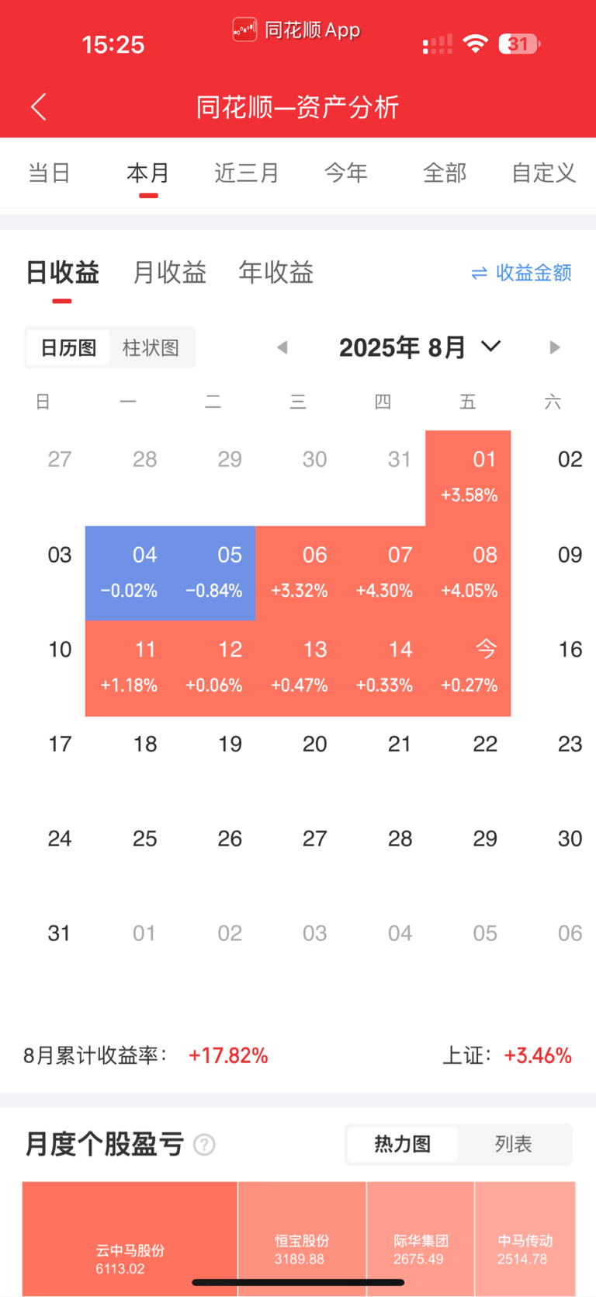Click the 收益金额 link
The image size is (596, 1297).
click(x=534, y=273)
